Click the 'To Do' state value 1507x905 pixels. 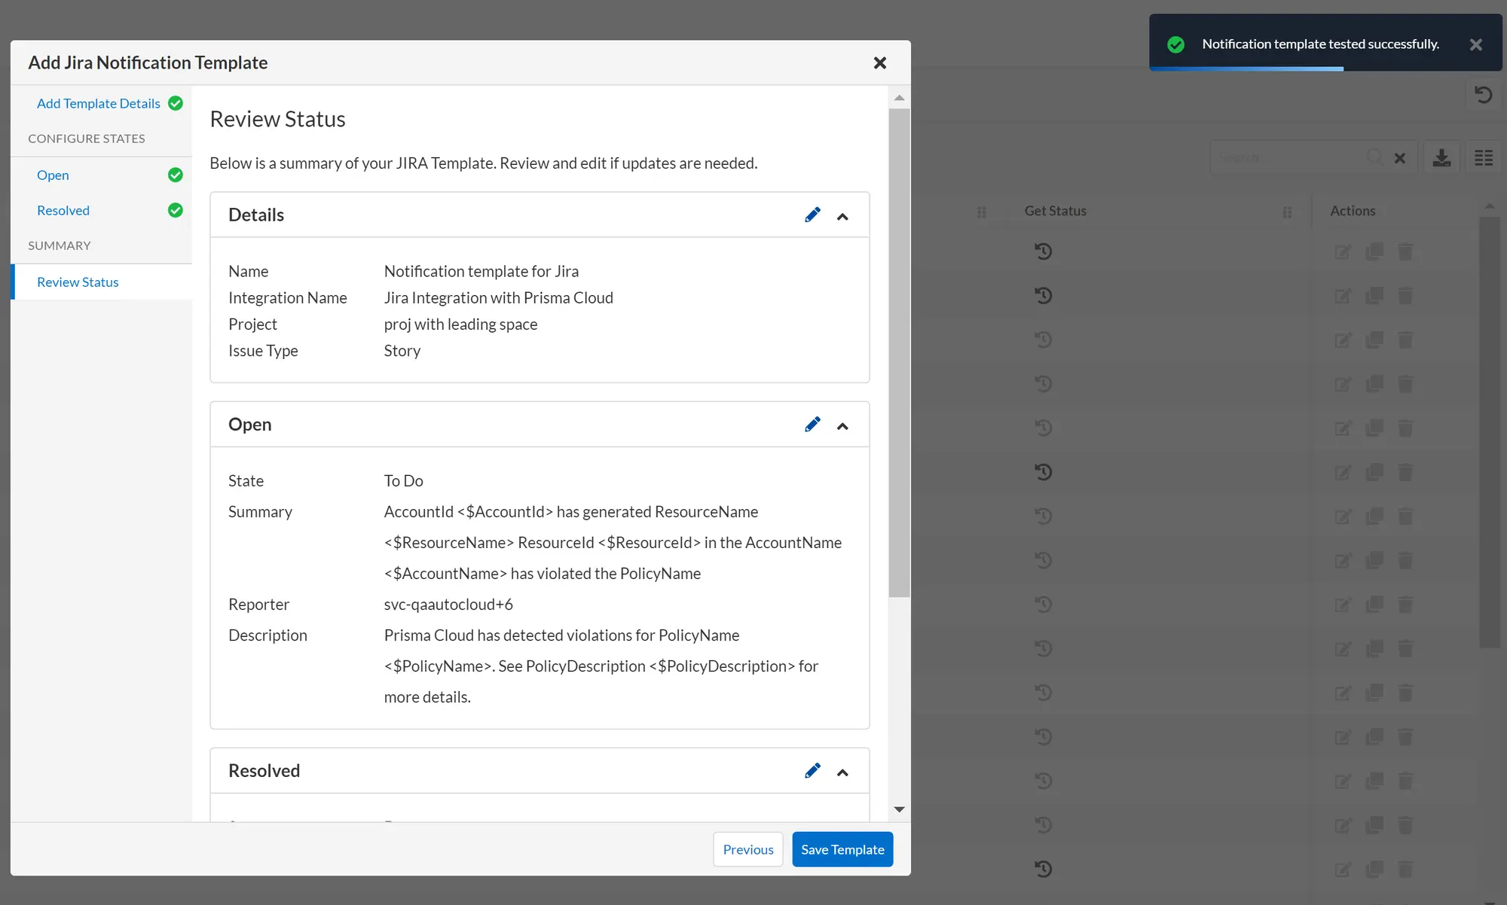404,481
